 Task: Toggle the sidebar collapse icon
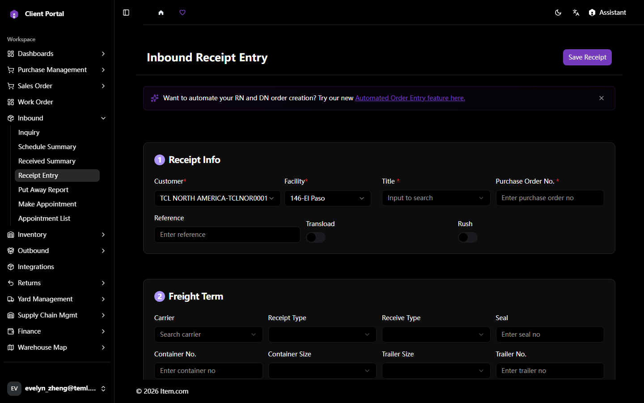[x=126, y=13]
